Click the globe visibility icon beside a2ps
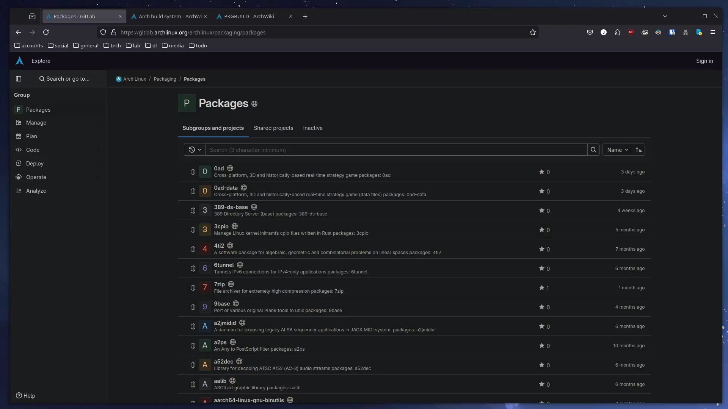728x409 pixels. (x=233, y=342)
